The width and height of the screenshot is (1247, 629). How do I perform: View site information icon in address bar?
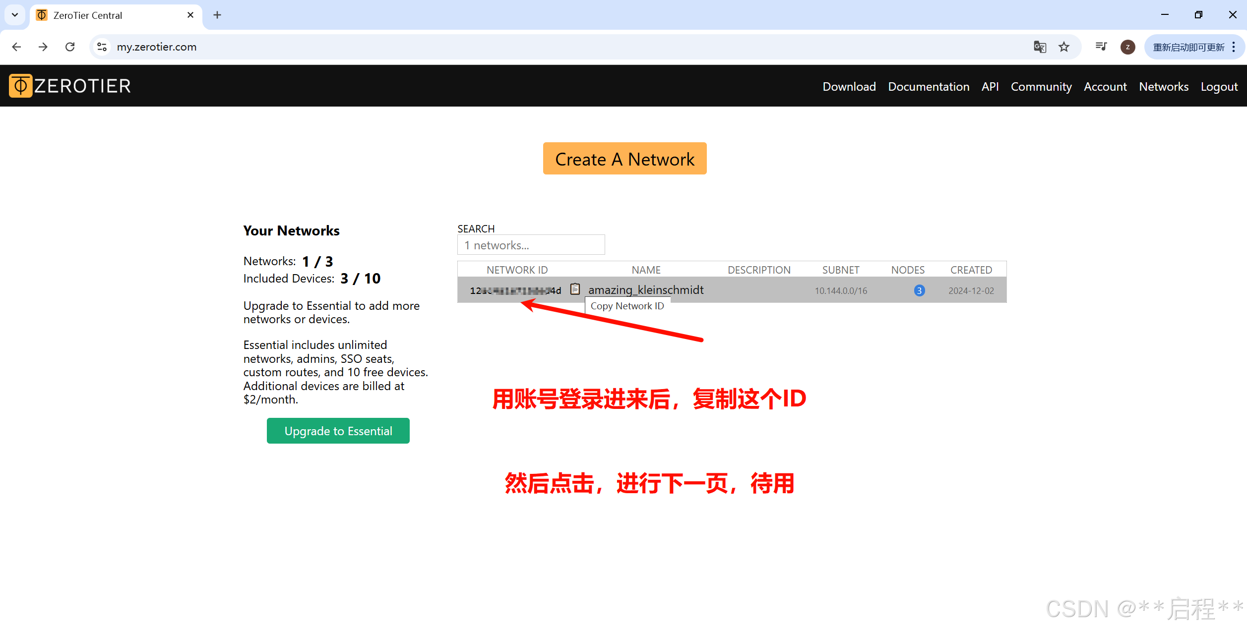102,47
